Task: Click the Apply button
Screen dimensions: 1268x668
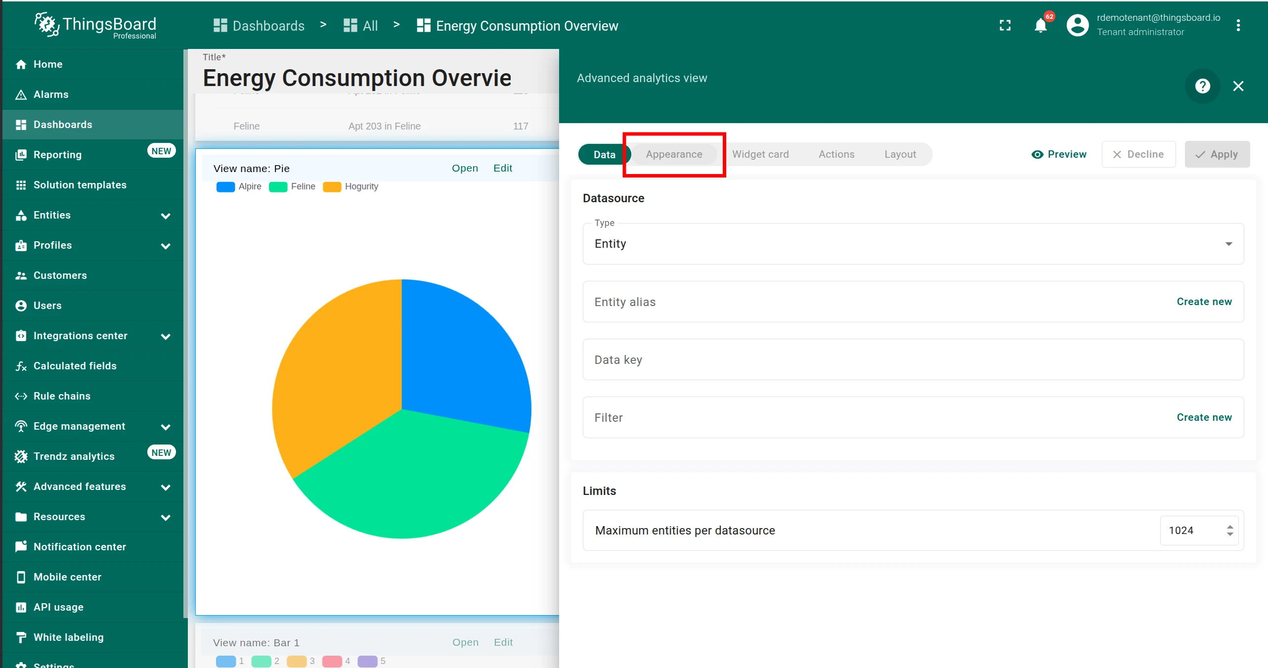Action: pos(1217,154)
